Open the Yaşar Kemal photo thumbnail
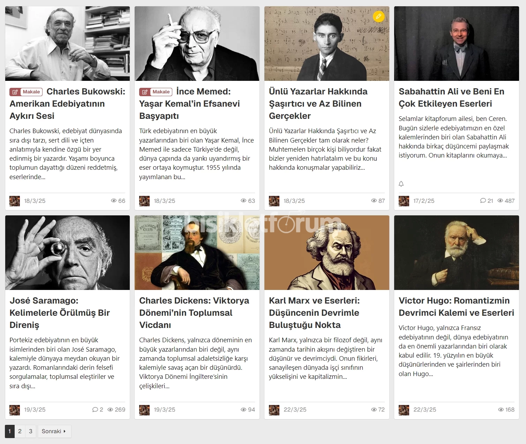This screenshot has height=444, width=526. tap(197, 44)
